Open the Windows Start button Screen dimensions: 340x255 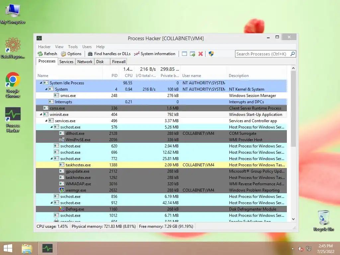pos(8,248)
